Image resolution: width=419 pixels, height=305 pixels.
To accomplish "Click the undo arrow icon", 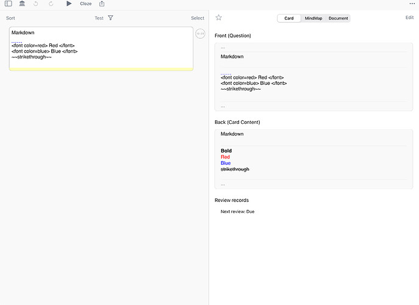I will pos(37,4).
